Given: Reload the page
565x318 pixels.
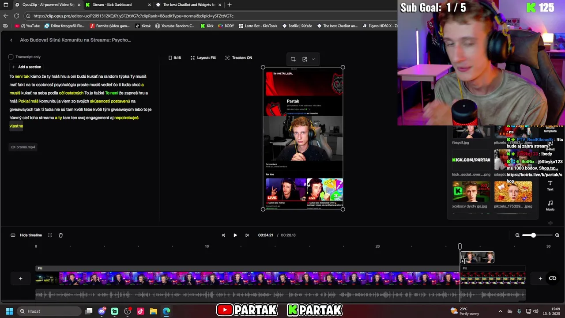Looking at the screenshot, I should (16, 16).
